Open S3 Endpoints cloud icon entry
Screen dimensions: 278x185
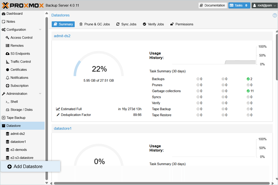coord(20,54)
